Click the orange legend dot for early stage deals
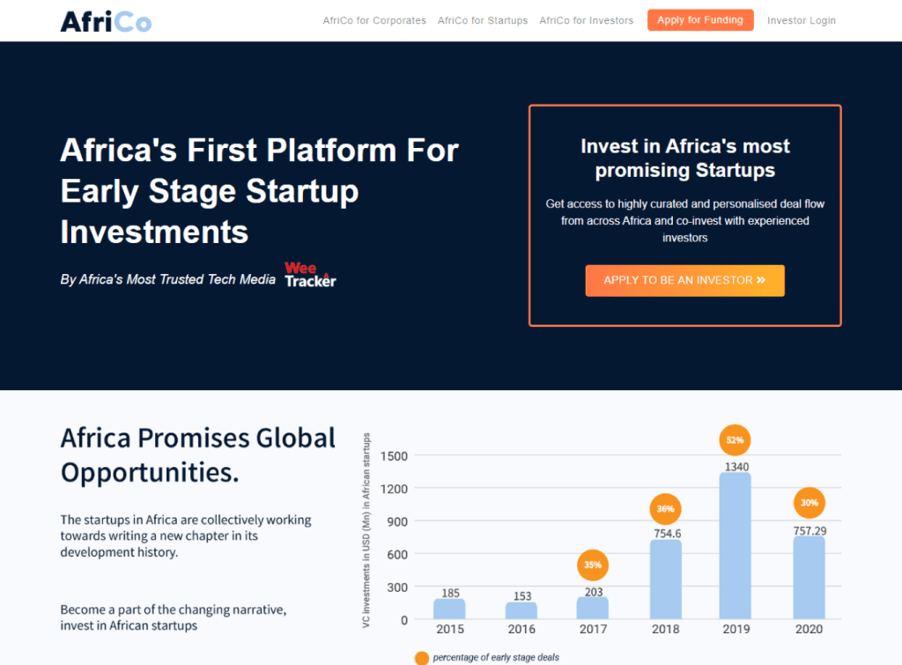The width and height of the screenshot is (902, 665). pos(422,658)
